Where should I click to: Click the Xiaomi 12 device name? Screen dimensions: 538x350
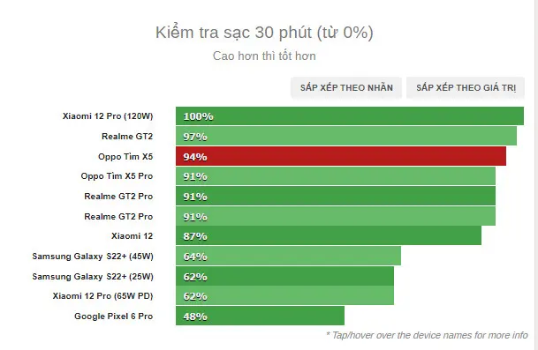click(x=132, y=236)
